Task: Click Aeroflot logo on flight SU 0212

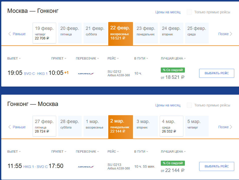Action: pos(86,74)
